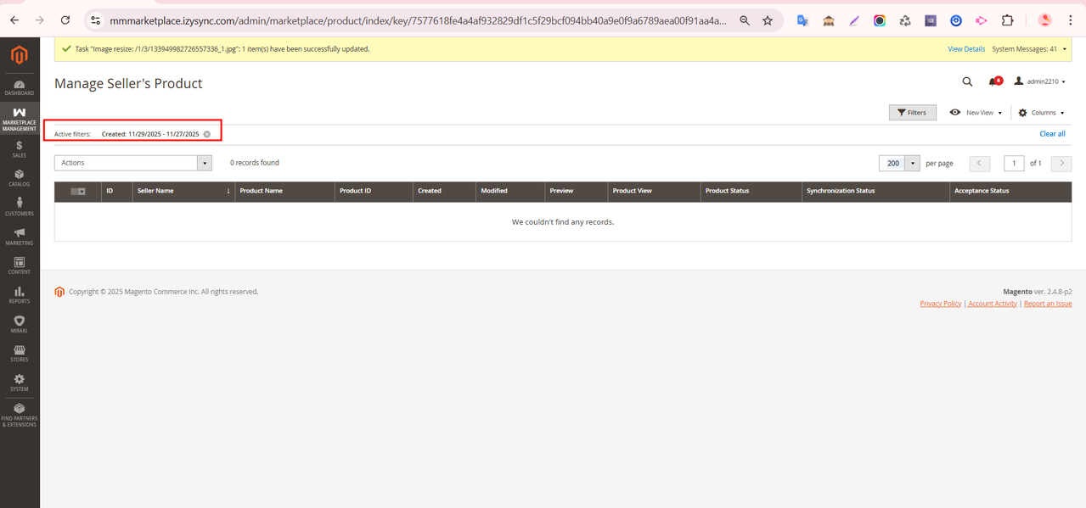Open browser zoom magnifier in address bar
The height and width of the screenshot is (508, 1086).
[745, 20]
